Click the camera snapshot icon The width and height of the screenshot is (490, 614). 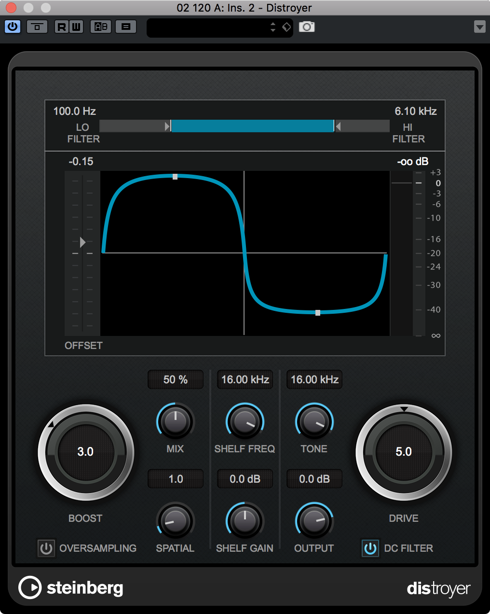307,27
